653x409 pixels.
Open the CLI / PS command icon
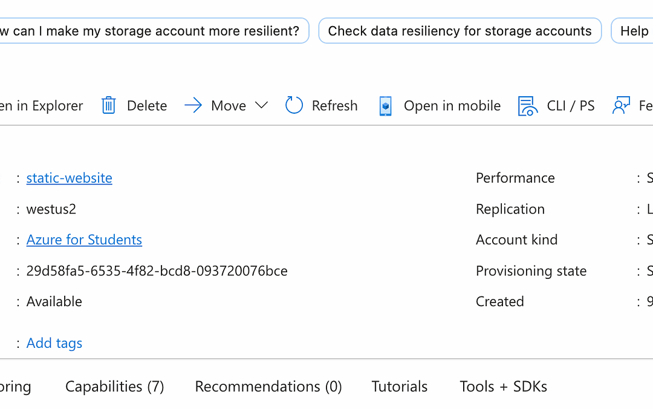point(528,106)
